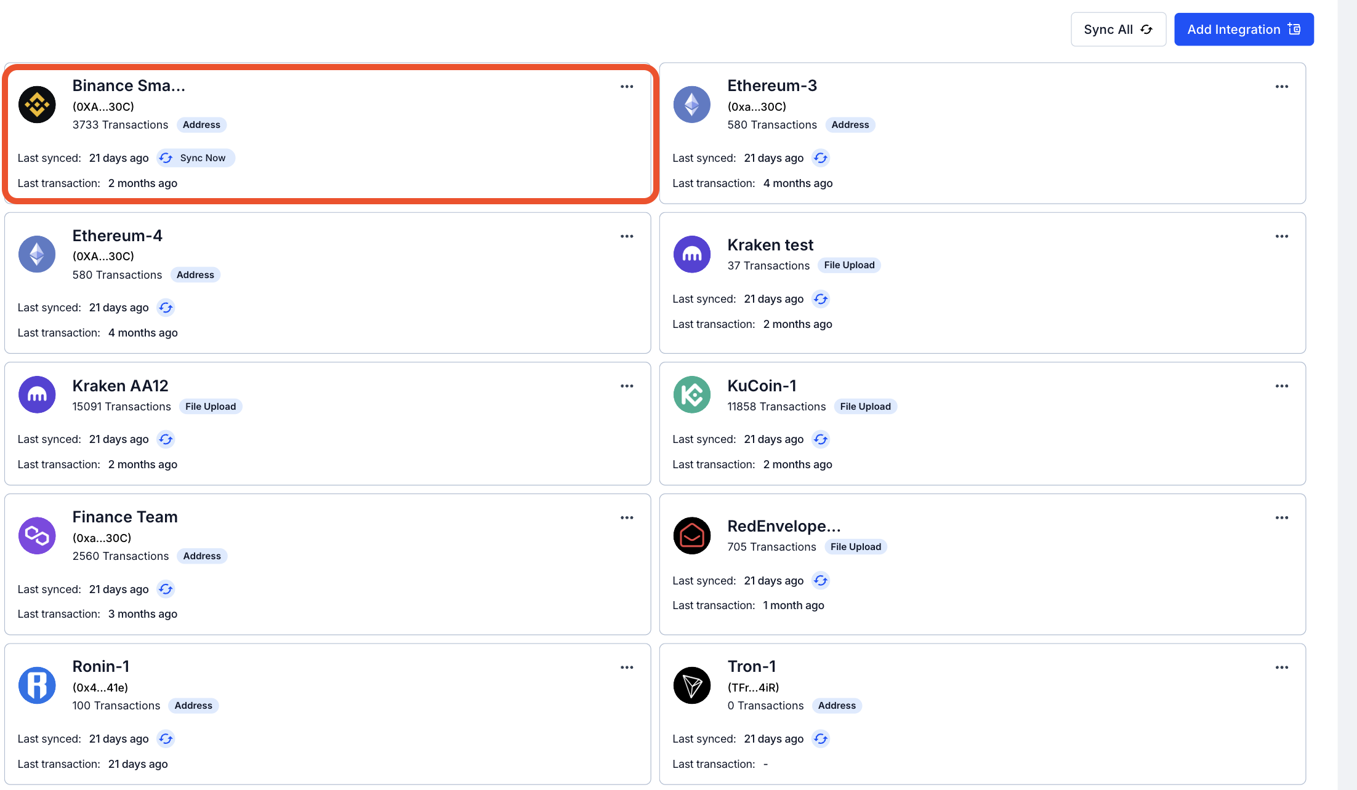The width and height of the screenshot is (1357, 790).
Task: Open more options menu for Kraken test
Action: pyautogui.click(x=1282, y=236)
